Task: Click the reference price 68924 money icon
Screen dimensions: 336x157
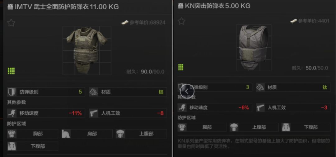Action: tap(125, 22)
